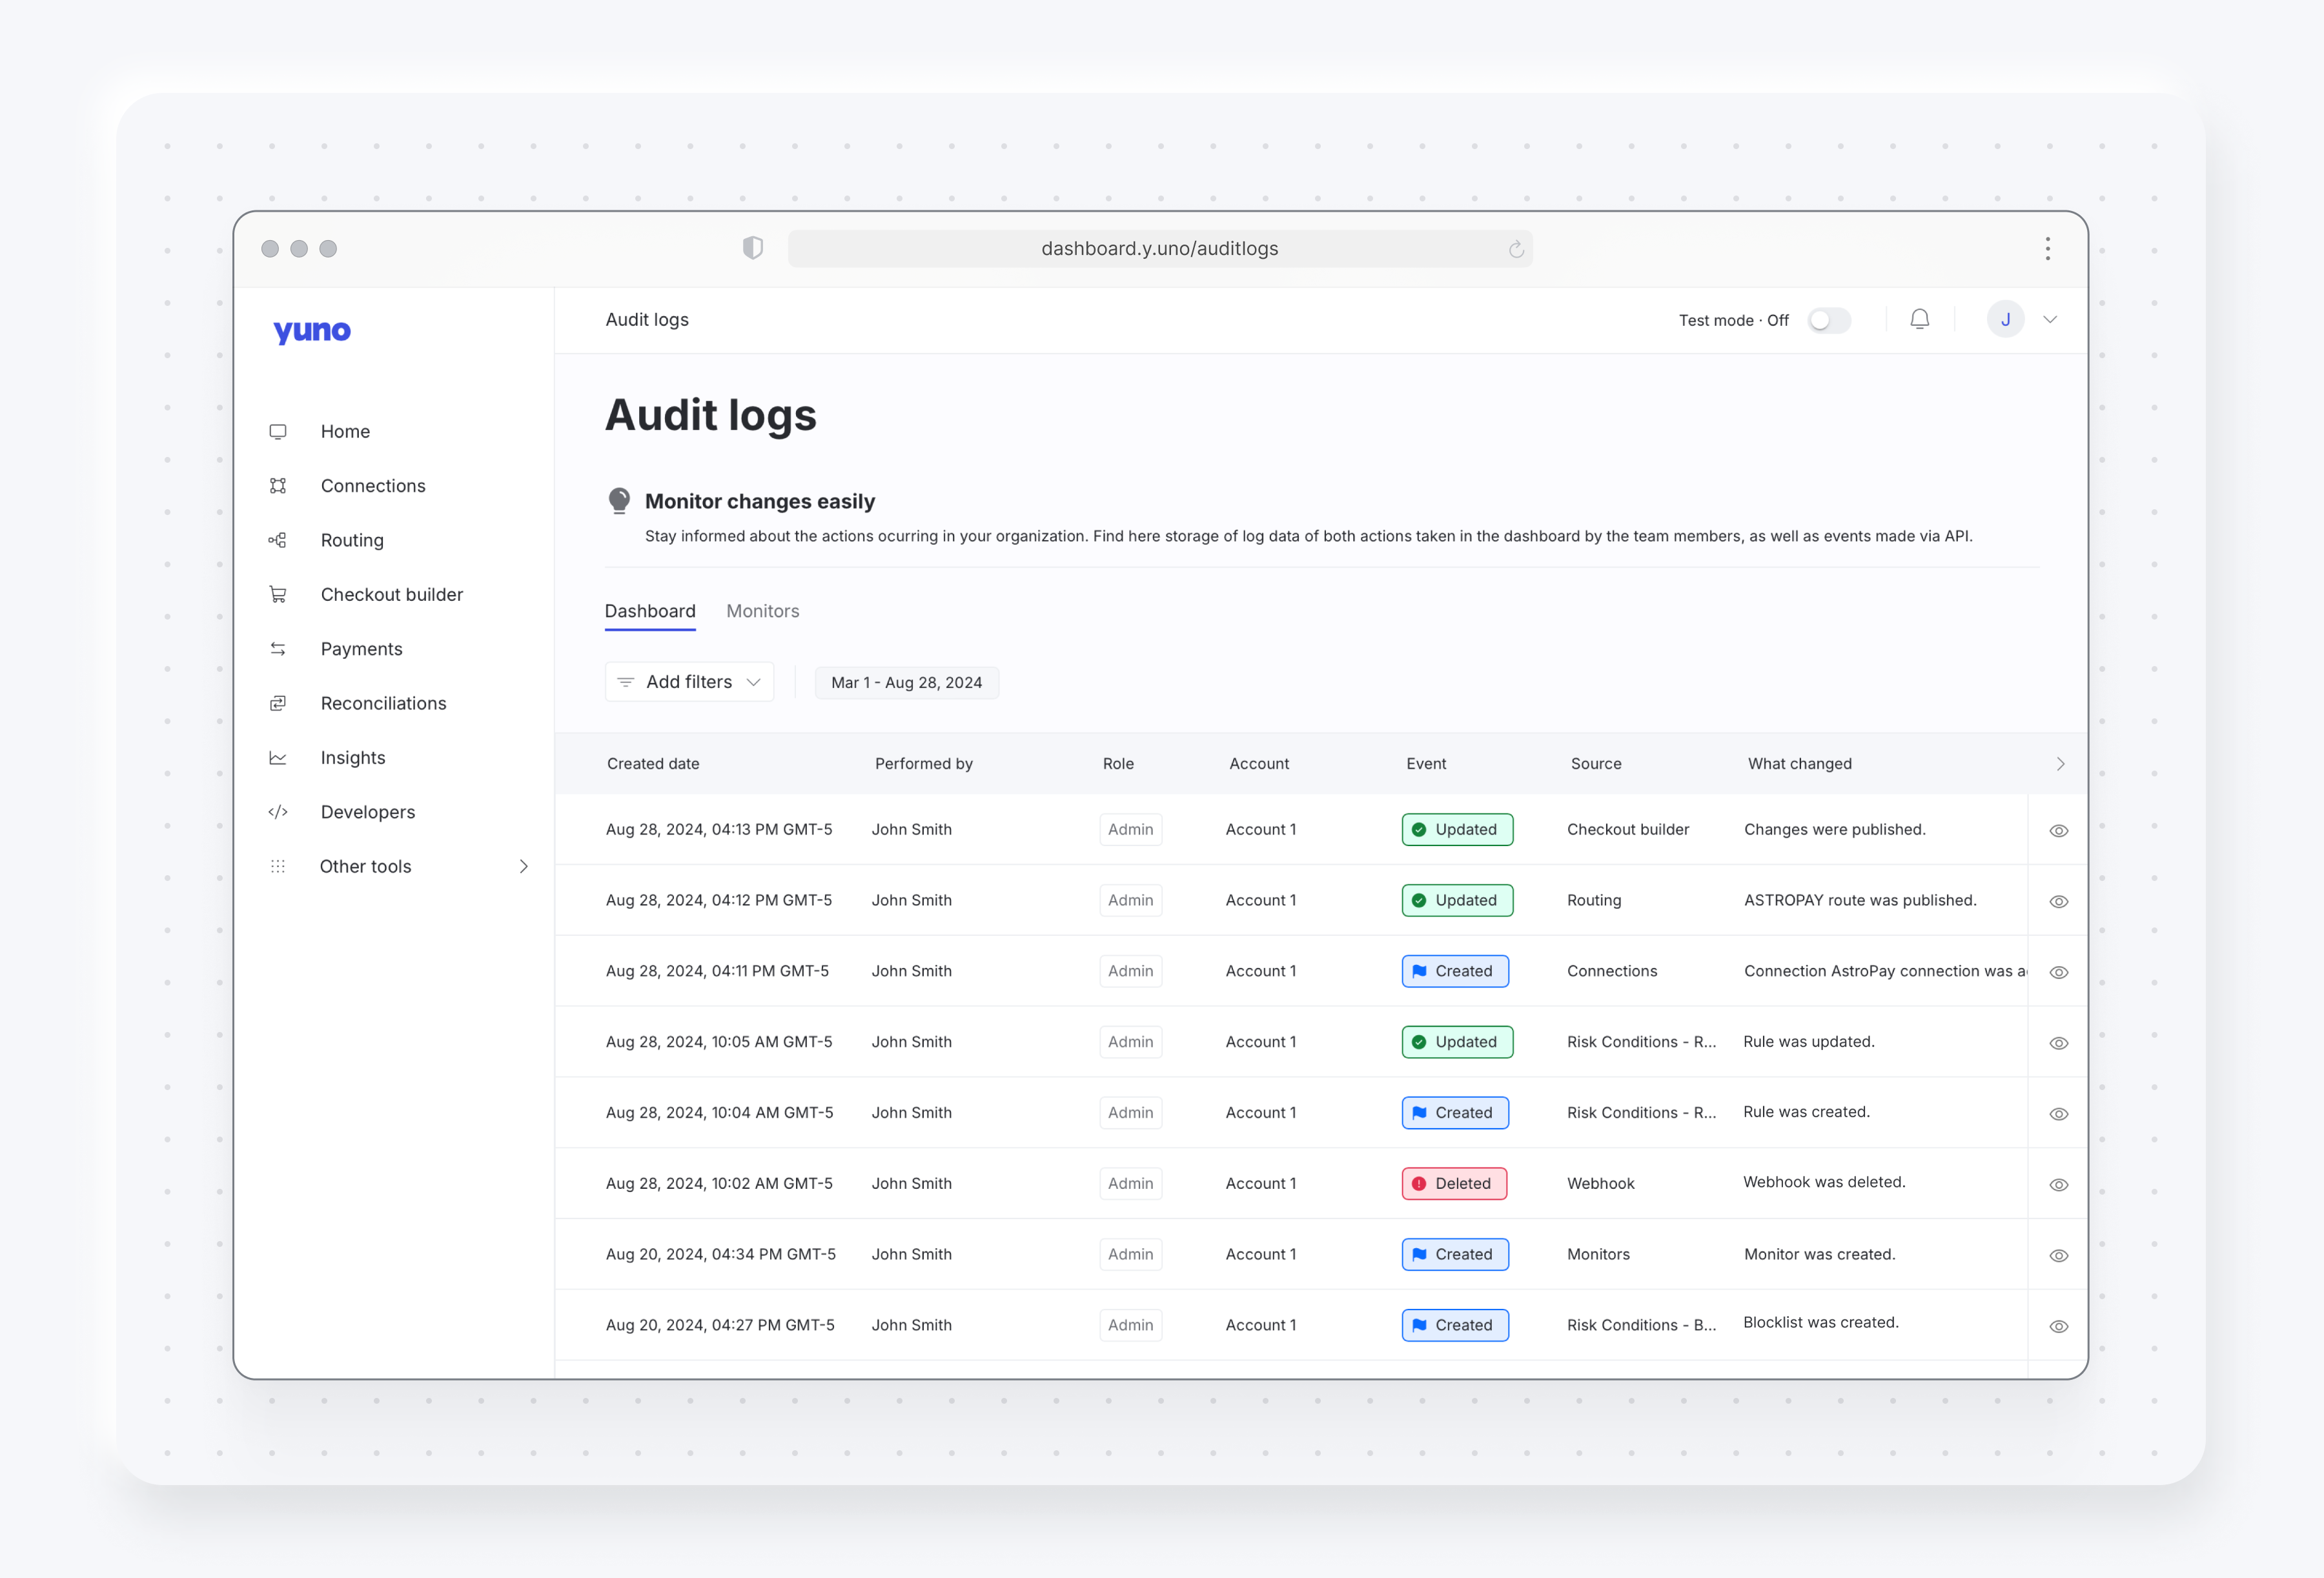Open the Mar 1 - Aug 28, 2024 date range
Image resolution: width=2324 pixels, height=1578 pixels.
(906, 683)
